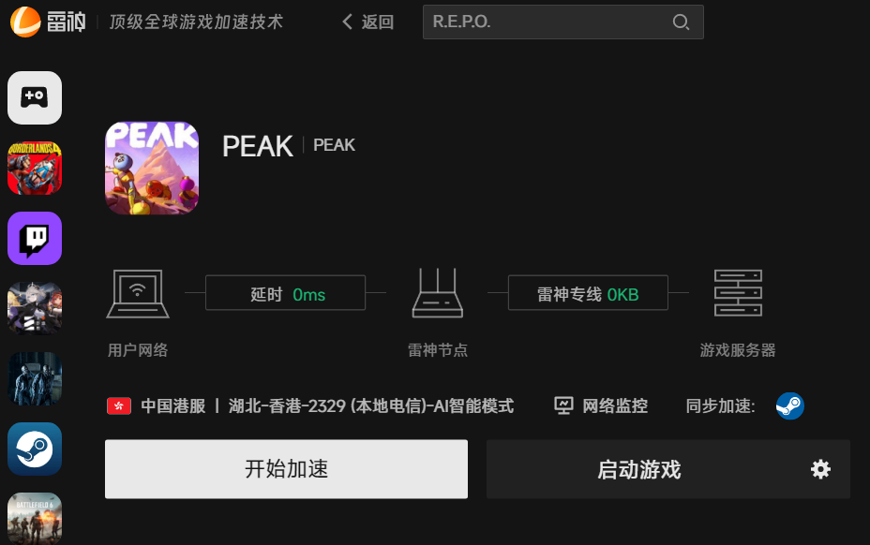Click the search magnifier icon
This screenshot has width=870, height=545.
(x=681, y=22)
